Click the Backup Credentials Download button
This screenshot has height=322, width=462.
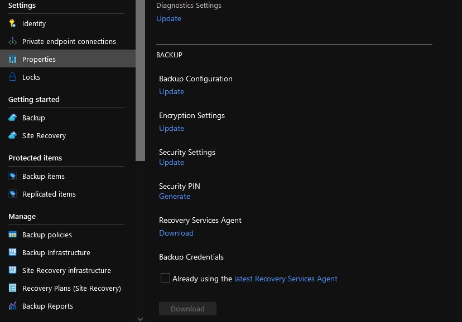pos(187,309)
